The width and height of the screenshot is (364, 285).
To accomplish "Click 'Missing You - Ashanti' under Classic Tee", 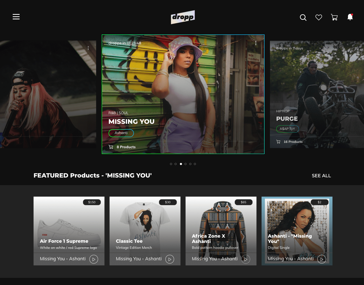I will pyautogui.click(x=139, y=259).
